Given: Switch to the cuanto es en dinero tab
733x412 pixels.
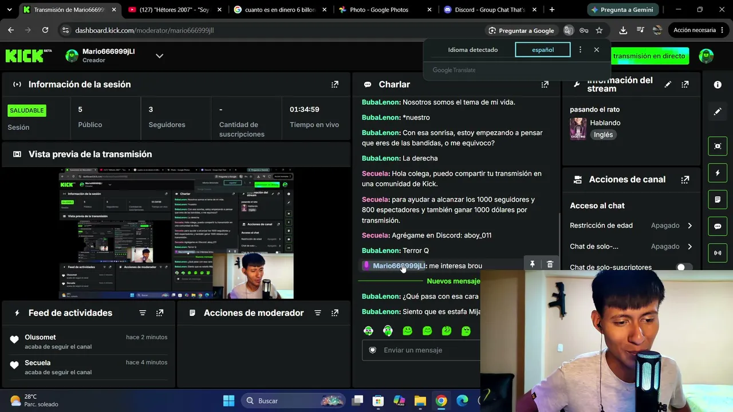Looking at the screenshot, I should [279, 10].
